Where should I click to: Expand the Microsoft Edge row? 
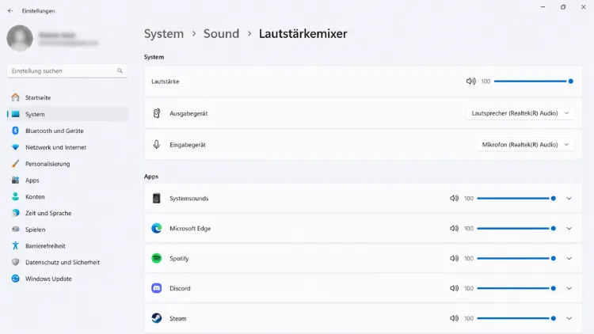click(x=569, y=229)
